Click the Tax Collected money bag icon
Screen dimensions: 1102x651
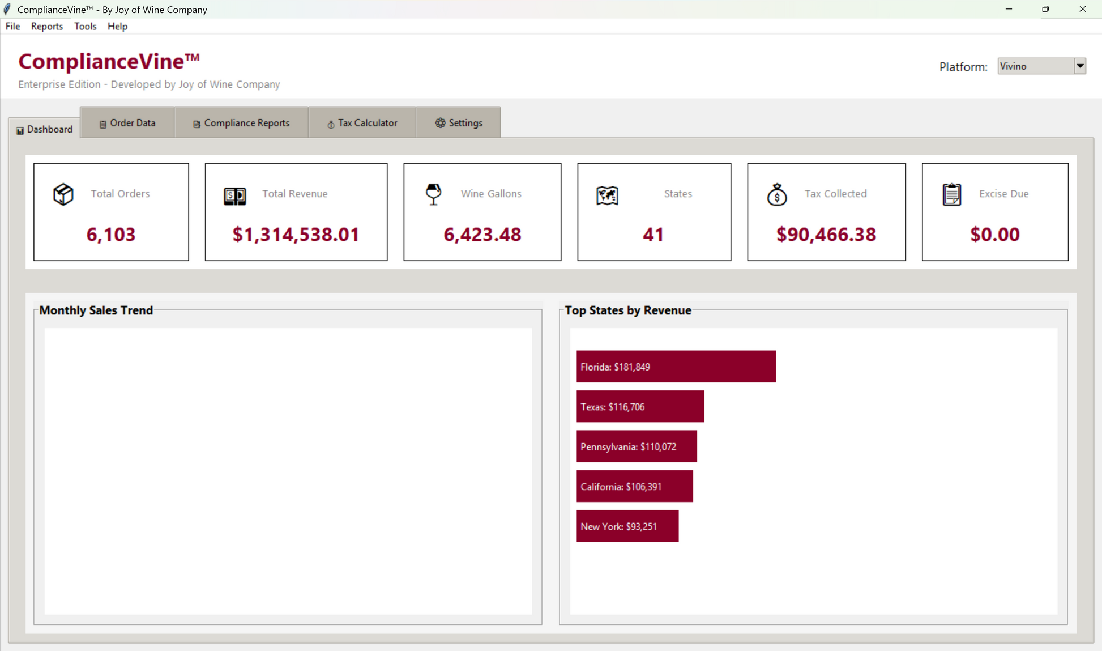pos(777,194)
